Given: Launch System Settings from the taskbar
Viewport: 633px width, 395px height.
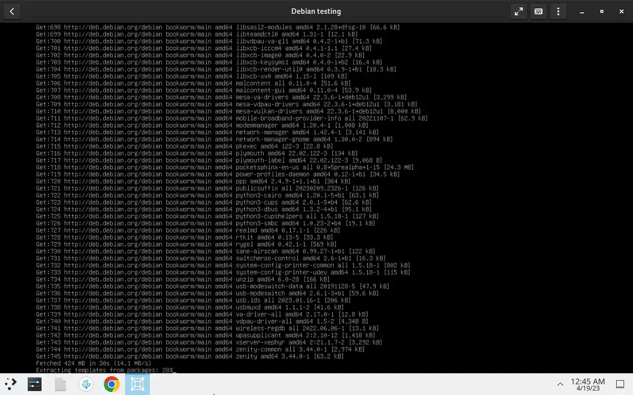Looking at the screenshot, I should pos(35,384).
